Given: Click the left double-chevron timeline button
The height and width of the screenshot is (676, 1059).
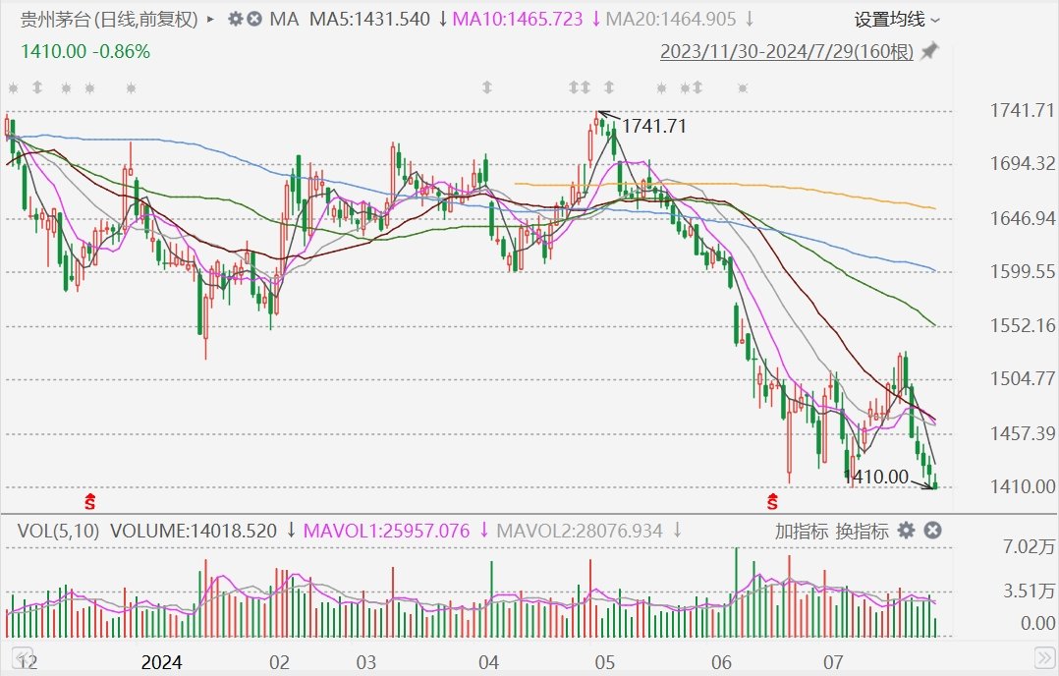Looking at the screenshot, I should [25, 657].
